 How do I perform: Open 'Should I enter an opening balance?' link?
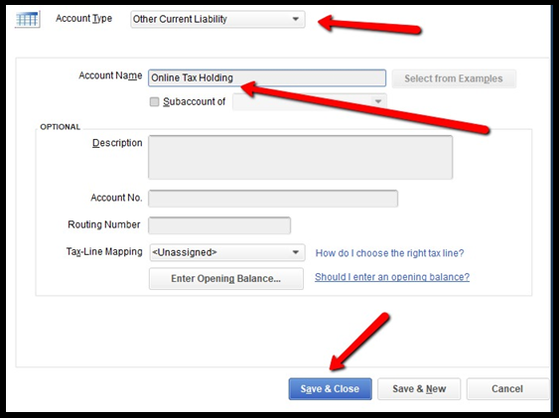392,277
